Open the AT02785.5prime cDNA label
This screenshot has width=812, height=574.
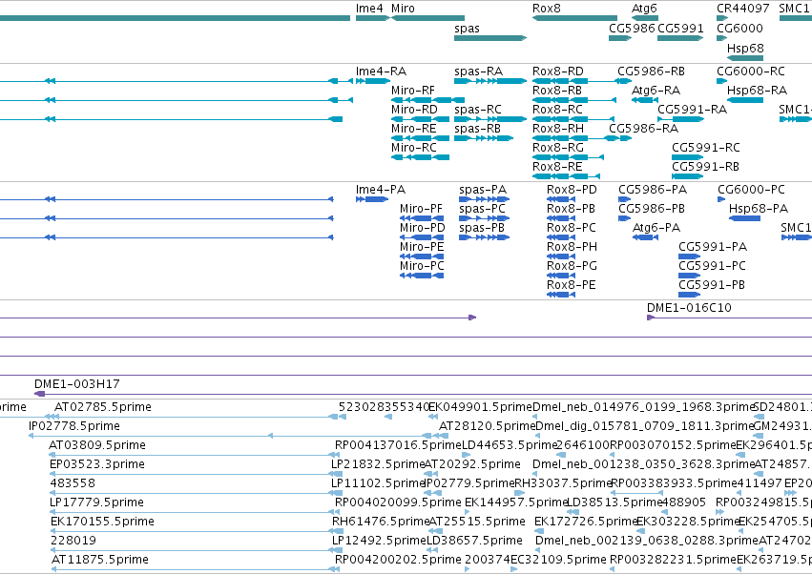(103, 408)
